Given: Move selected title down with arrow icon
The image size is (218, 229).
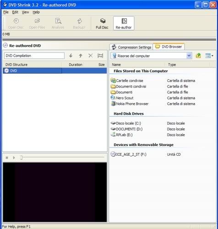Looking at the screenshot, I should click(x=71, y=56).
